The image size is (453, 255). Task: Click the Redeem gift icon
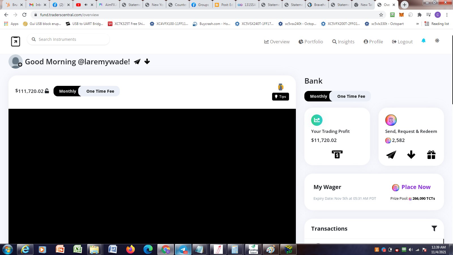pos(431,155)
